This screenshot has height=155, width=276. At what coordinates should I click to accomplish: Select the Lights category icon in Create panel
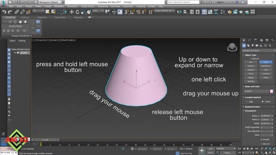(x=253, y=46)
